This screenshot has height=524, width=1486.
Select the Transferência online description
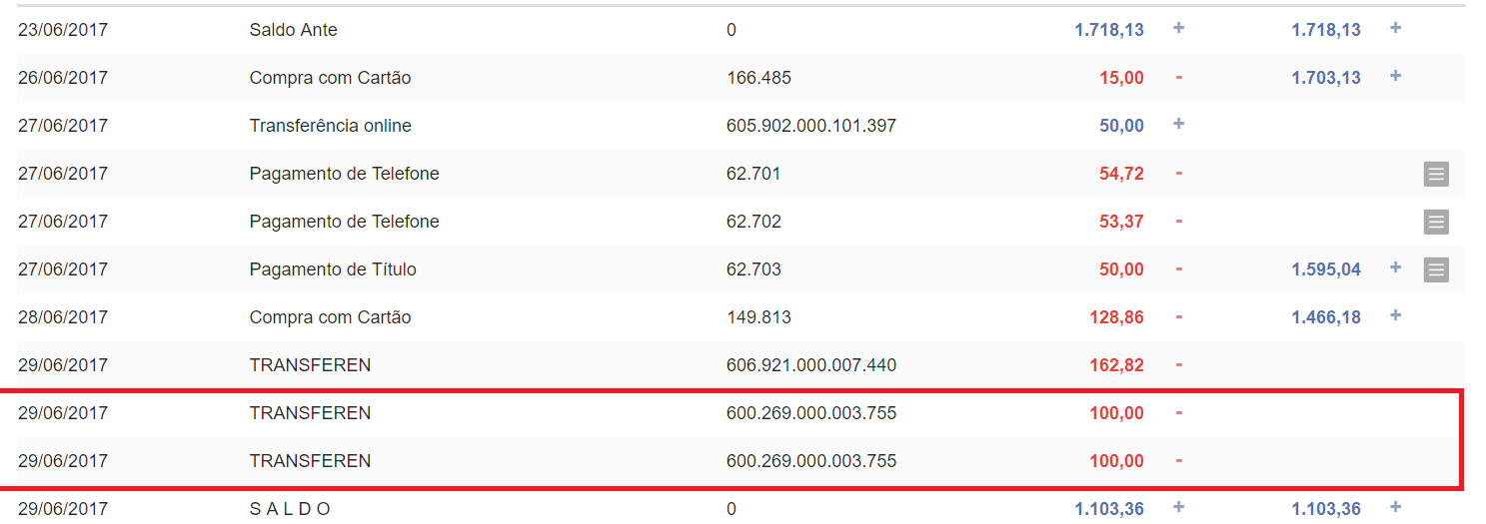[x=330, y=126]
